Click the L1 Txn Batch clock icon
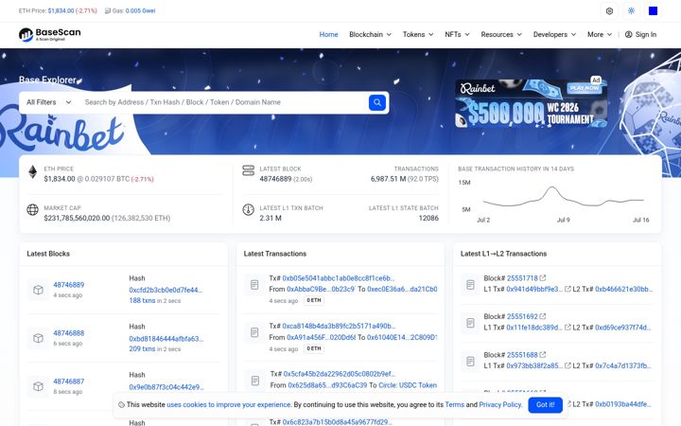 [249, 209]
